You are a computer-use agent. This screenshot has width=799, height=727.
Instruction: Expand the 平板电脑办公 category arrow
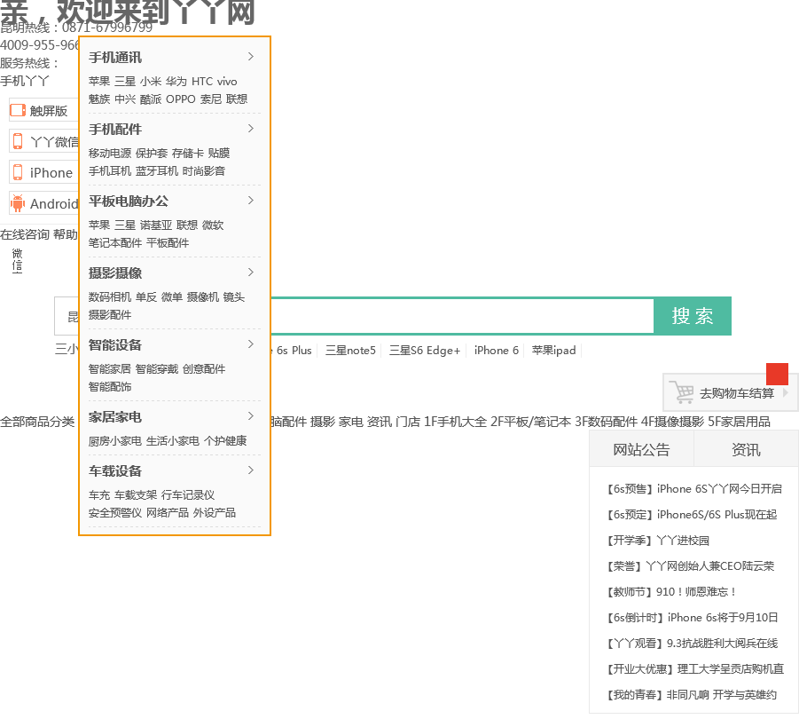[251, 201]
